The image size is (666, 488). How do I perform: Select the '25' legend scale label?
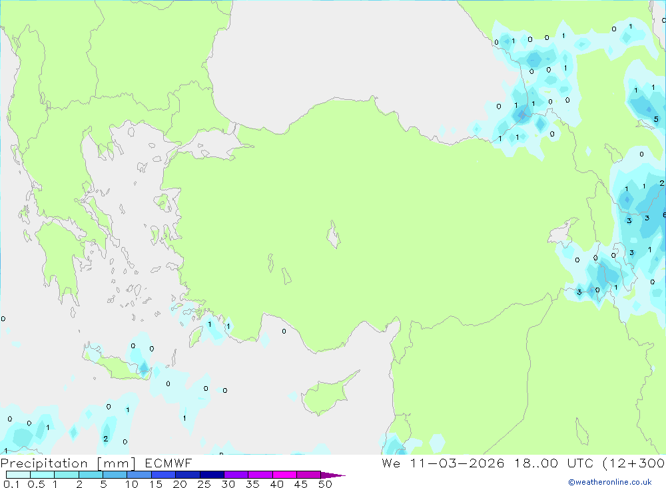point(204,484)
